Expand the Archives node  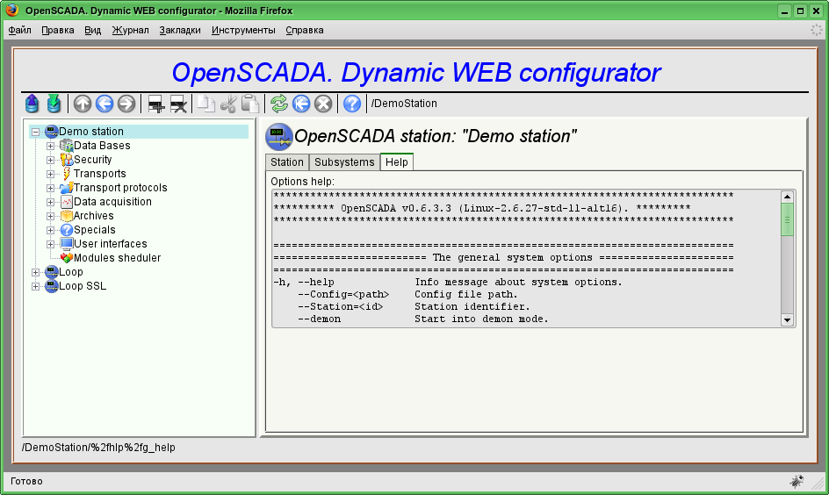click(x=50, y=216)
